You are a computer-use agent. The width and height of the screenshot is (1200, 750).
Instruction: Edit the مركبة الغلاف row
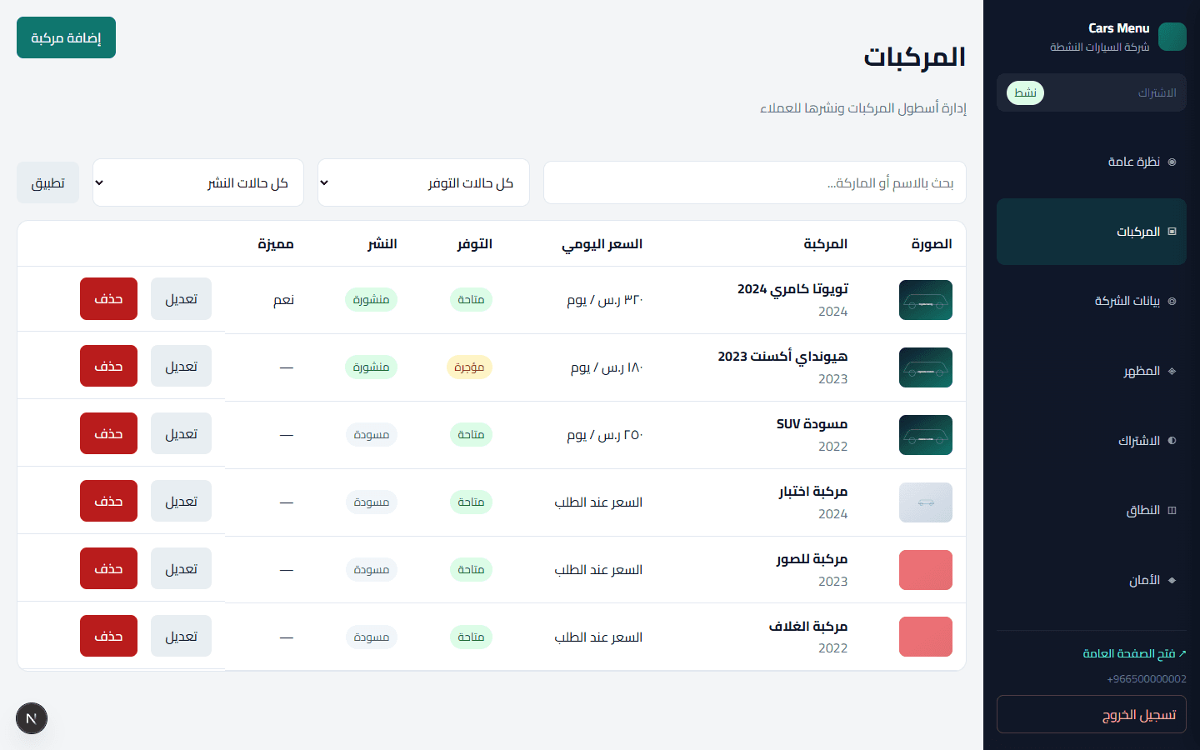[x=181, y=636]
